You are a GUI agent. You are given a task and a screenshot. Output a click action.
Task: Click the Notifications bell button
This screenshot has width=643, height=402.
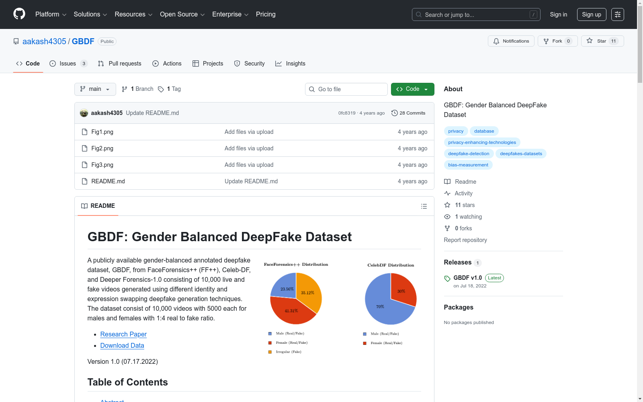point(511,41)
